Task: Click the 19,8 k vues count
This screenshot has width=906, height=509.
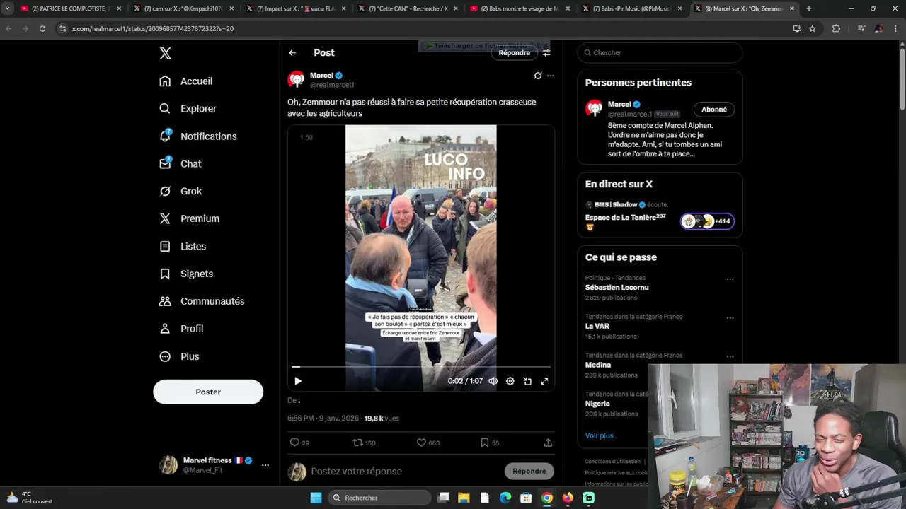Action: coord(382,419)
